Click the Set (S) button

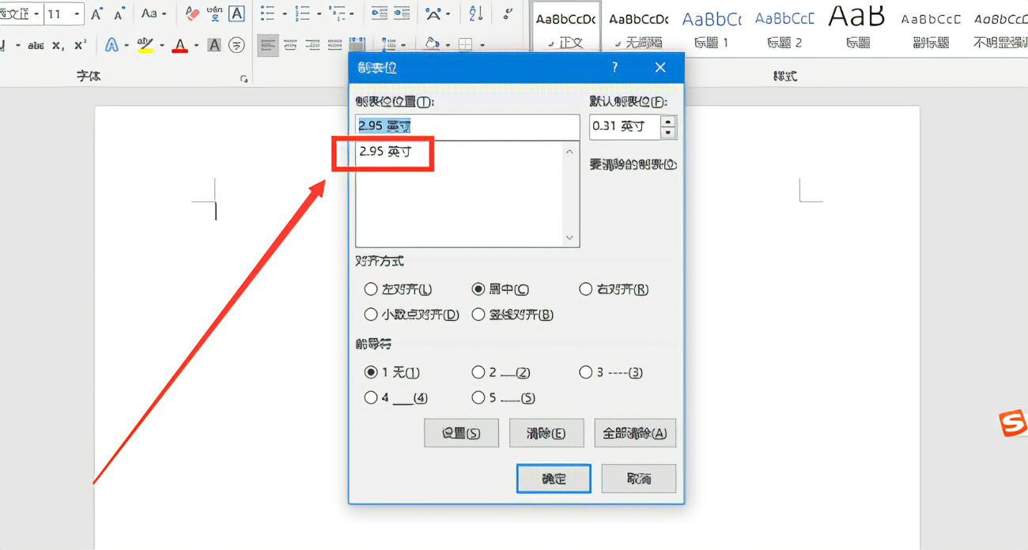click(x=461, y=433)
